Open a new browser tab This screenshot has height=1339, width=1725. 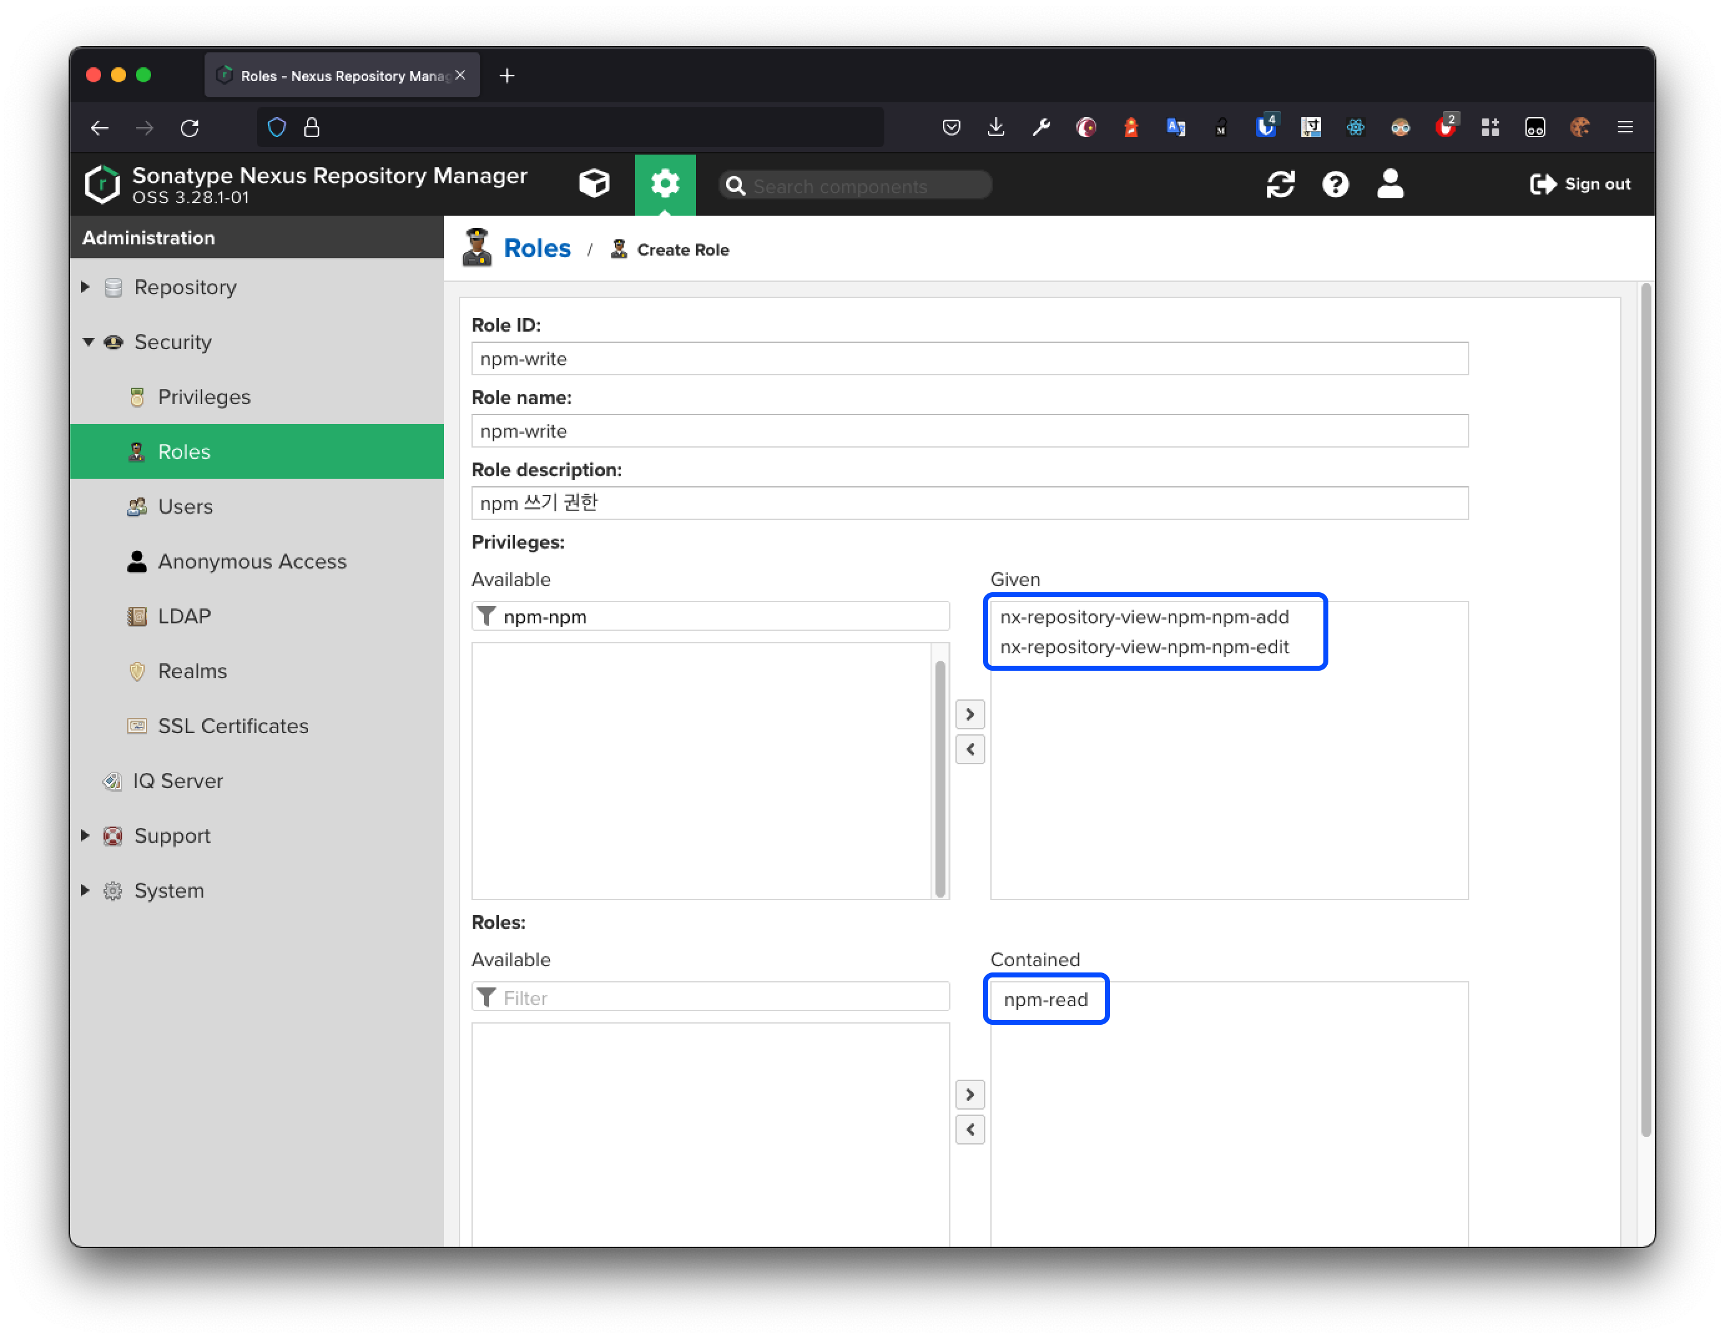coord(507,76)
